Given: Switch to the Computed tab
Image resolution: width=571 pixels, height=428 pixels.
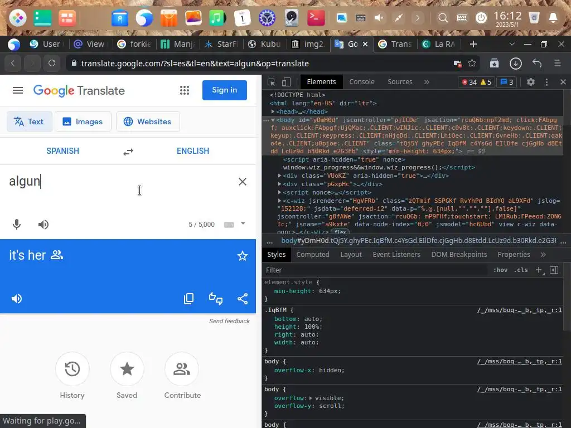Looking at the screenshot, I should coord(313,254).
